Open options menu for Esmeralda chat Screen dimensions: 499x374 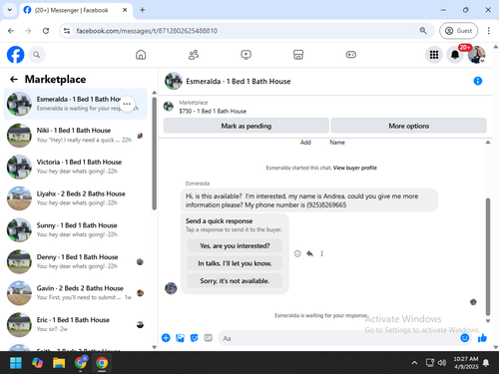127,104
